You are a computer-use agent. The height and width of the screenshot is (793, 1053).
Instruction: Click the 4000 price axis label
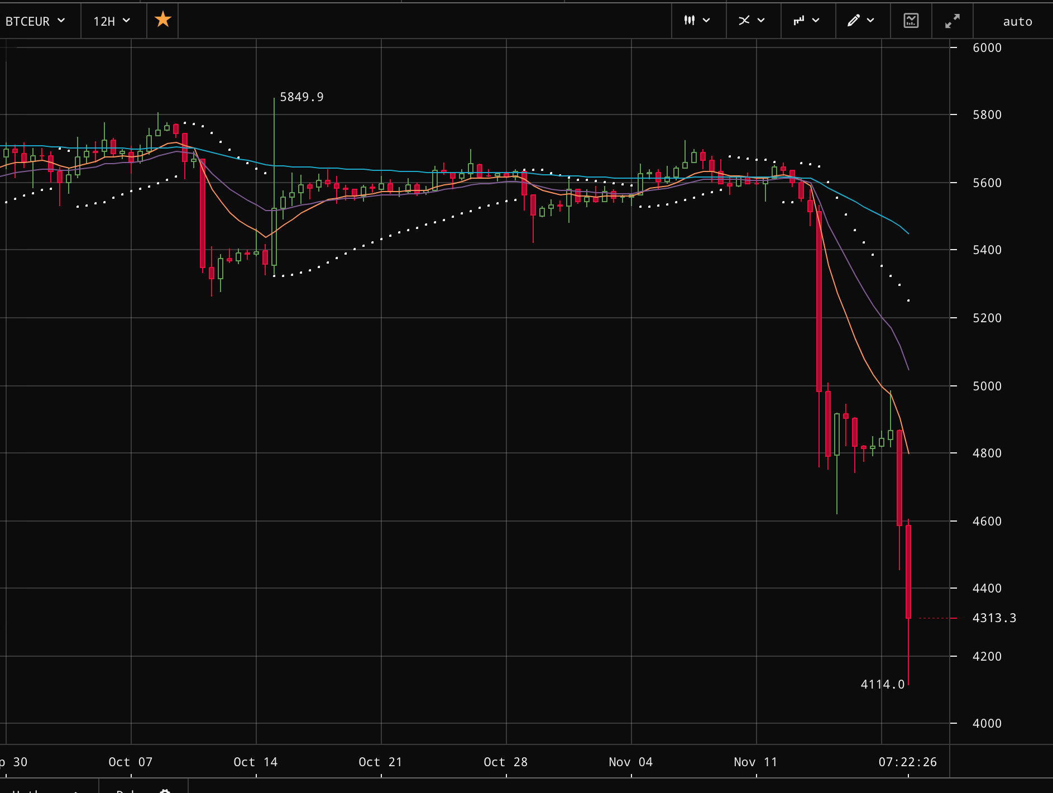coord(987,724)
